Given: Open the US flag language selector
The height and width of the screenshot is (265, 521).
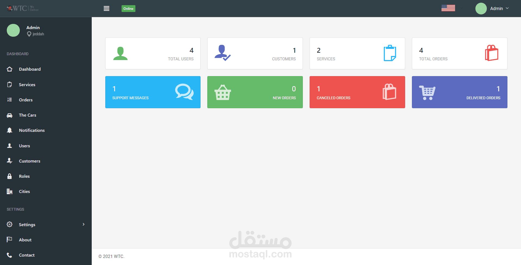Looking at the screenshot, I should (x=448, y=8).
